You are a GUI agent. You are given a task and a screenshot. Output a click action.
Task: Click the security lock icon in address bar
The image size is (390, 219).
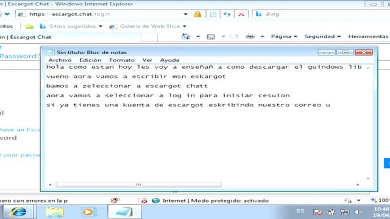tap(197, 14)
